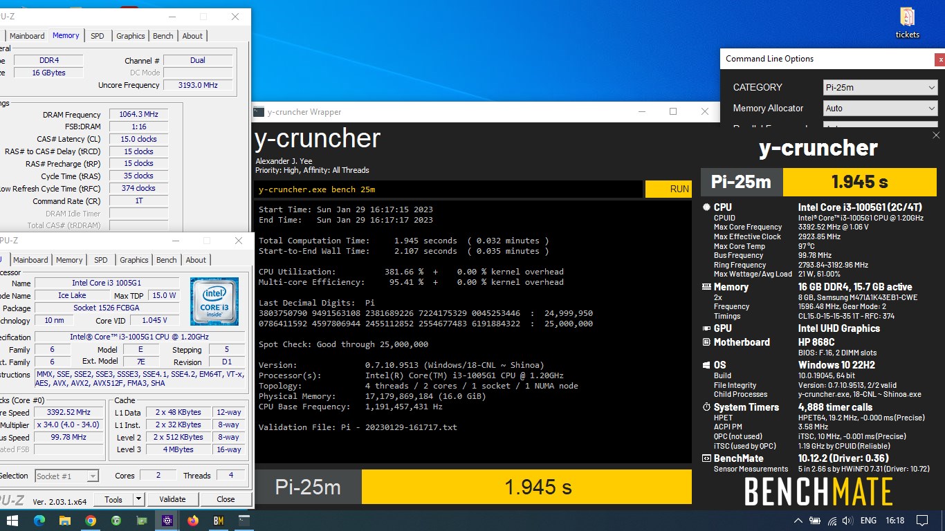Click the DRAM Frequency value 1064.3 MHz
Viewport: 945px width, 531px height.
point(138,115)
